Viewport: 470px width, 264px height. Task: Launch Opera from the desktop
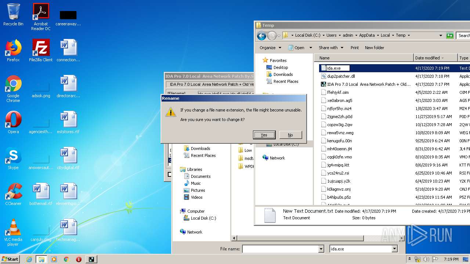[x=13, y=122]
